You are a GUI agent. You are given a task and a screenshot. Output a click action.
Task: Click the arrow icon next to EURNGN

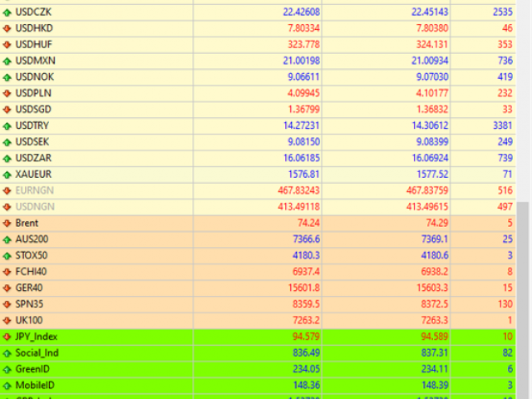7,190
